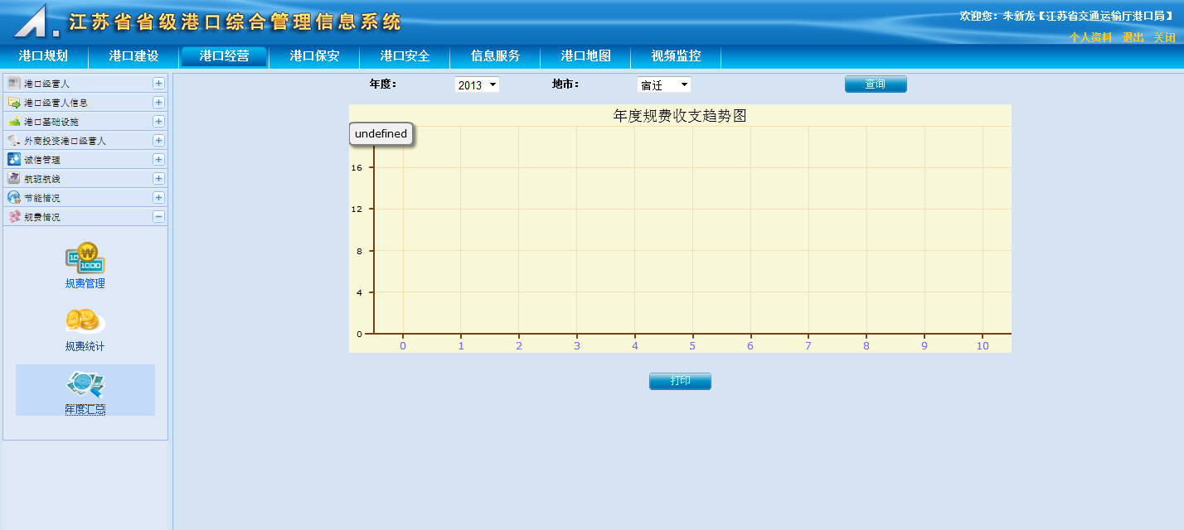Open the 规费统计 coins icon
Screen dimensions: 1184x530
click(x=85, y=320)
